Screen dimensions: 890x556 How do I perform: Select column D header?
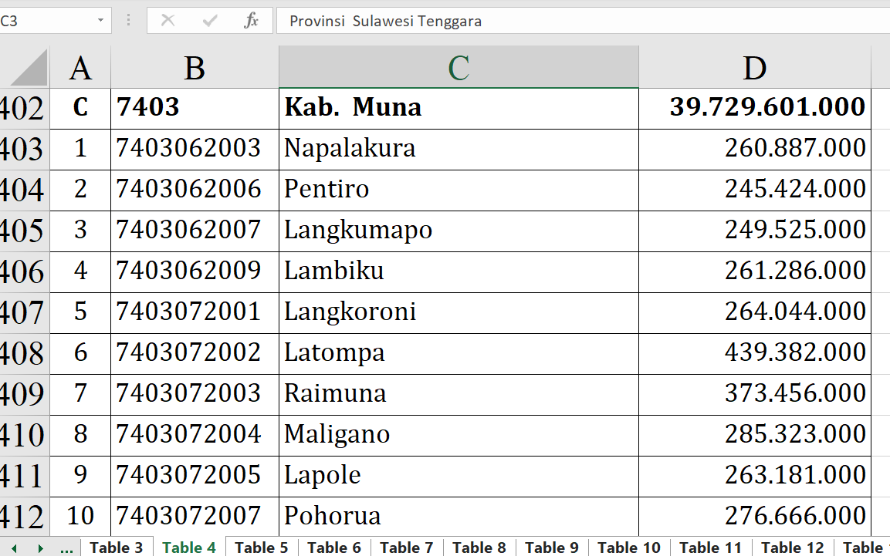754,69
